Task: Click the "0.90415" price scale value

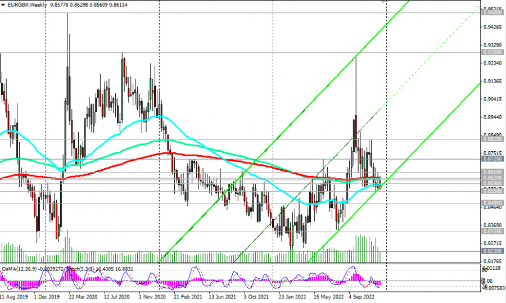Action: [493, 100]
